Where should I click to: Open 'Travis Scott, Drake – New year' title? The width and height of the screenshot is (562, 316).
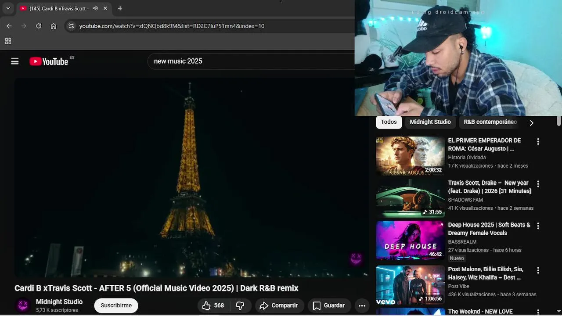click(x=490, y=187)
